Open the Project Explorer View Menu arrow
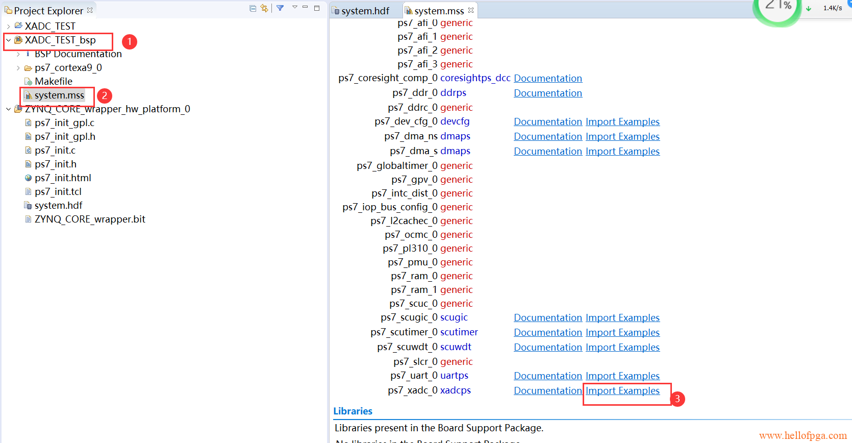 pos(294,7)
